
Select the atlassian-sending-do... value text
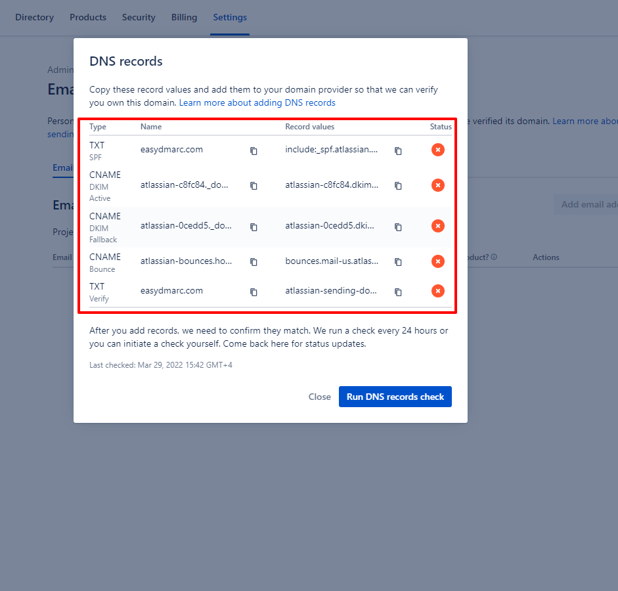331,290
